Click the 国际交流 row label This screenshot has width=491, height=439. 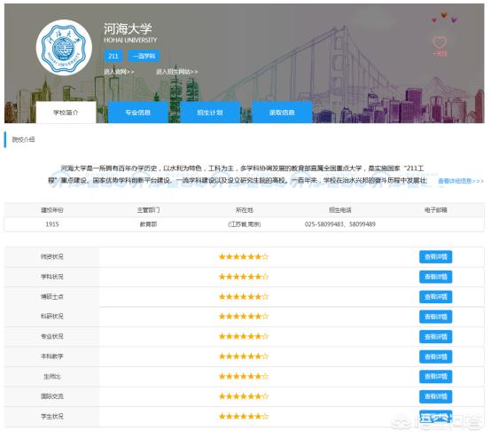[x=52, y=396]
